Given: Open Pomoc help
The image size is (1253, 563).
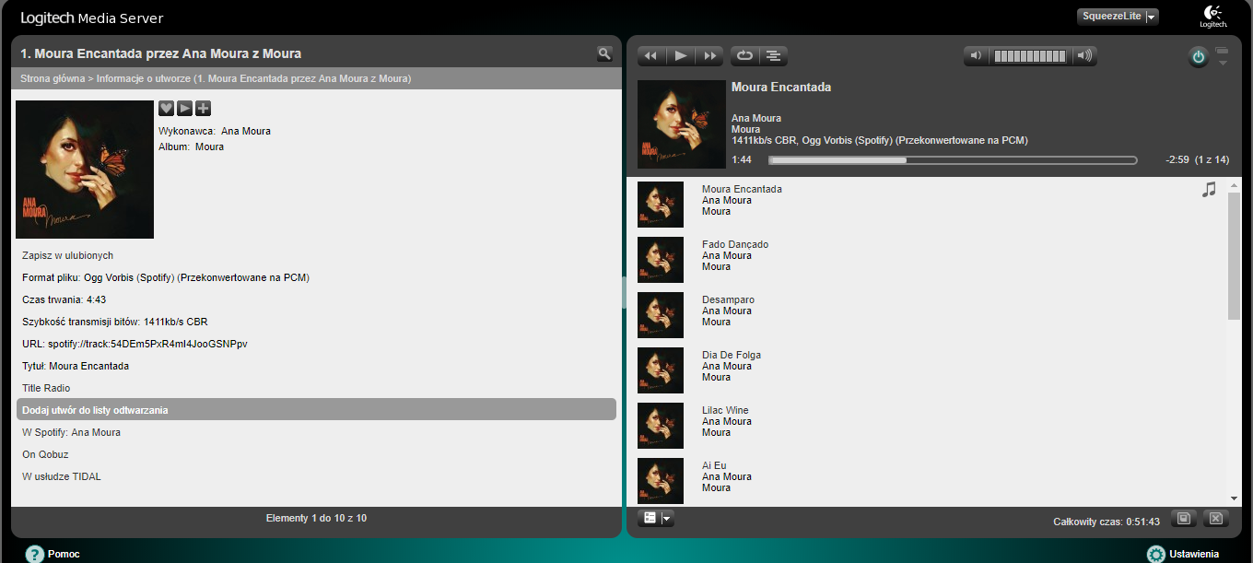Looking at the screenshot, I should pos(53,554).
